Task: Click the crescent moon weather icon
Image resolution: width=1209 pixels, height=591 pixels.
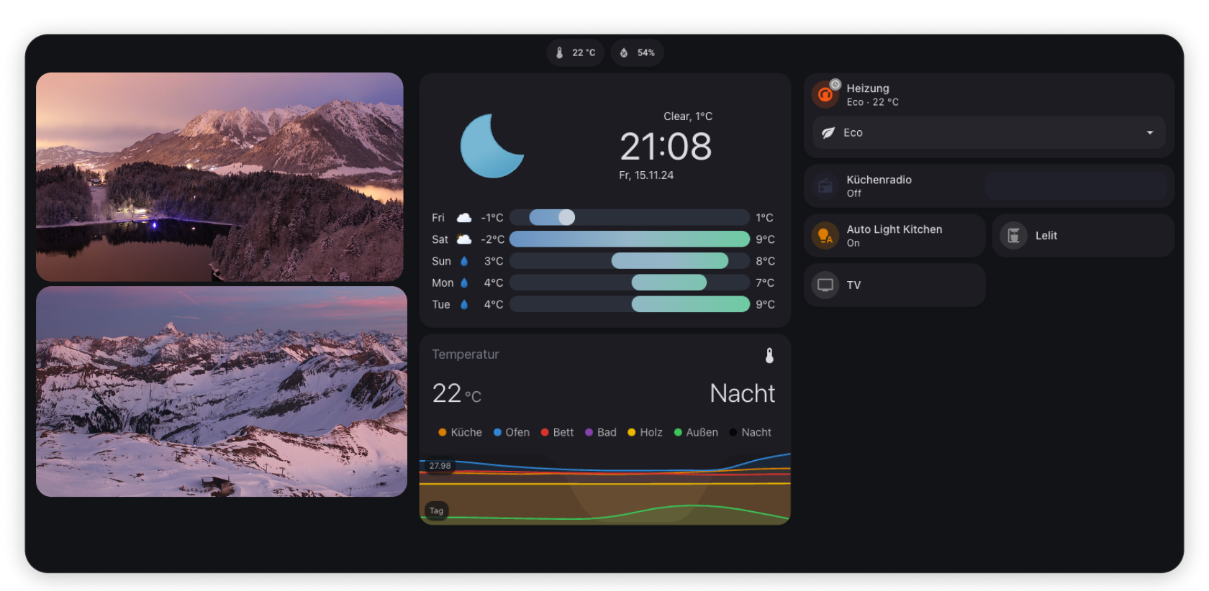Action: (491, 146)
